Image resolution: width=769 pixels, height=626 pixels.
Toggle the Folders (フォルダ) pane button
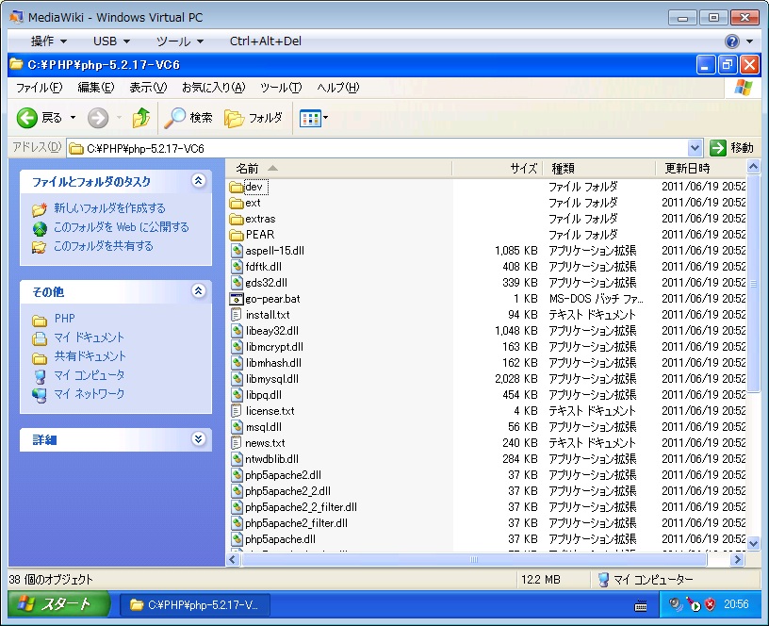[x=254, y=118]
